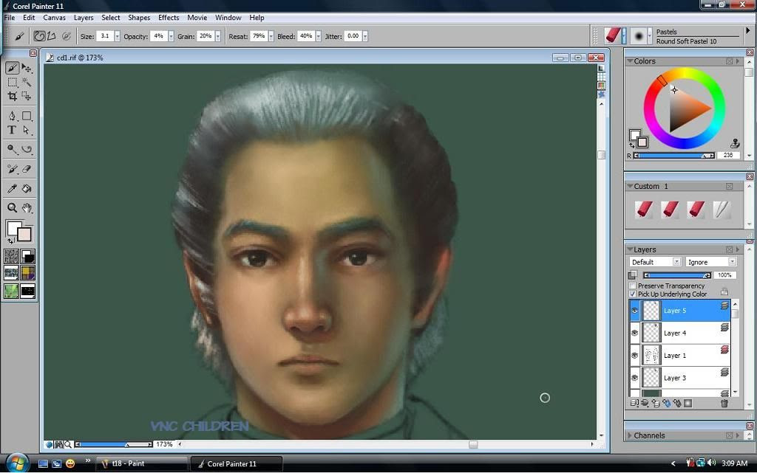Viewport: 757px width, 473px height.
Task: Click the white chalk custom palette item
Action: (x=722, y=210)
